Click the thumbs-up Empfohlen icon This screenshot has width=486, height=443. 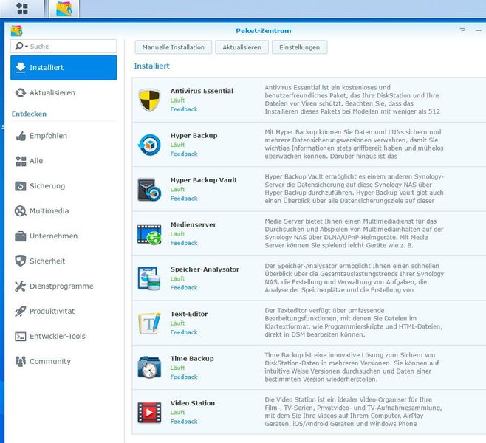21,136
